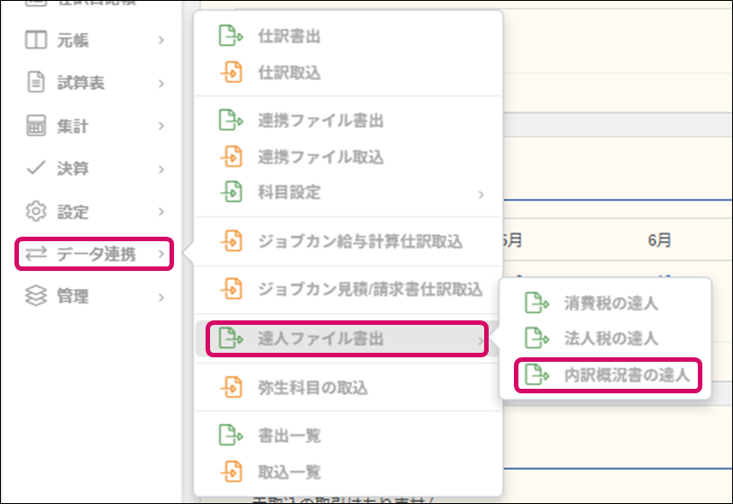Click the 集計 calculator icon
The height and width of the screenshot is (504, 733).
36,125
